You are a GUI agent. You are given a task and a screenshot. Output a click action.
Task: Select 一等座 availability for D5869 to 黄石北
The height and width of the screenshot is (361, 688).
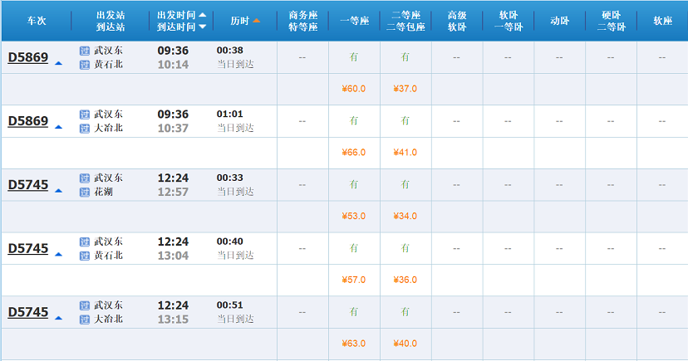[354, 57]
